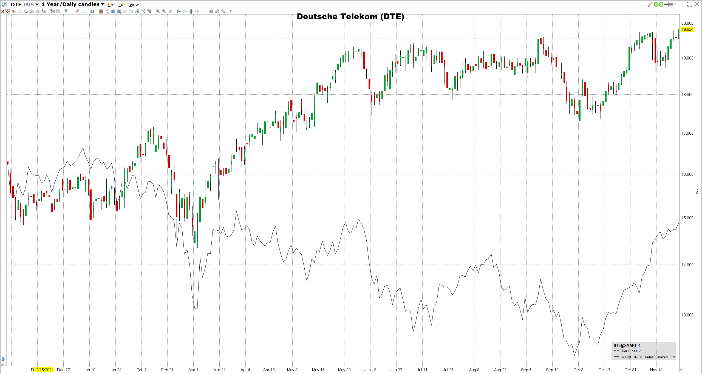The width and height of the screenshot is (702, 374).
Task: Click the clock time-period icon
Action: point(32,11)
